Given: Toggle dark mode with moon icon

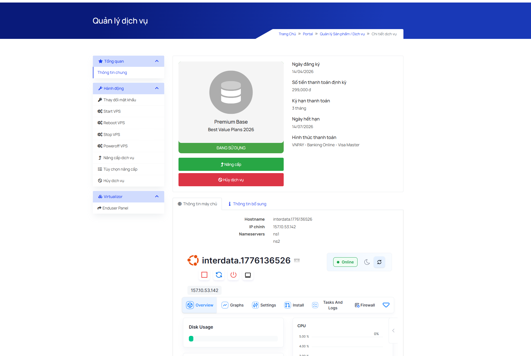Looking at the screenshot, I should pos(367,262).
